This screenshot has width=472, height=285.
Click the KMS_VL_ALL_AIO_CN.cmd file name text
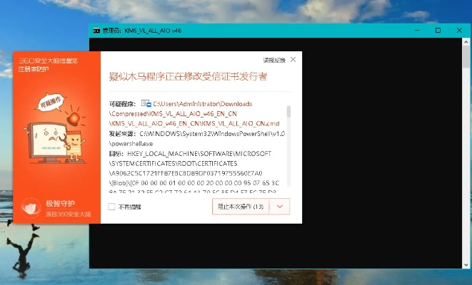[240, 123]
